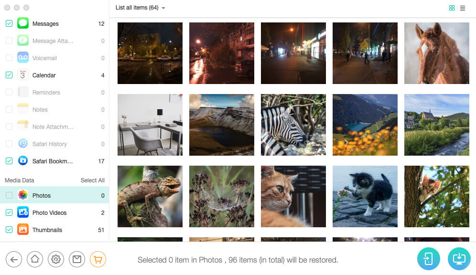Click the envelope feedback icon
The width and height of the screenshot is (476, 275).
pos(77,260)
